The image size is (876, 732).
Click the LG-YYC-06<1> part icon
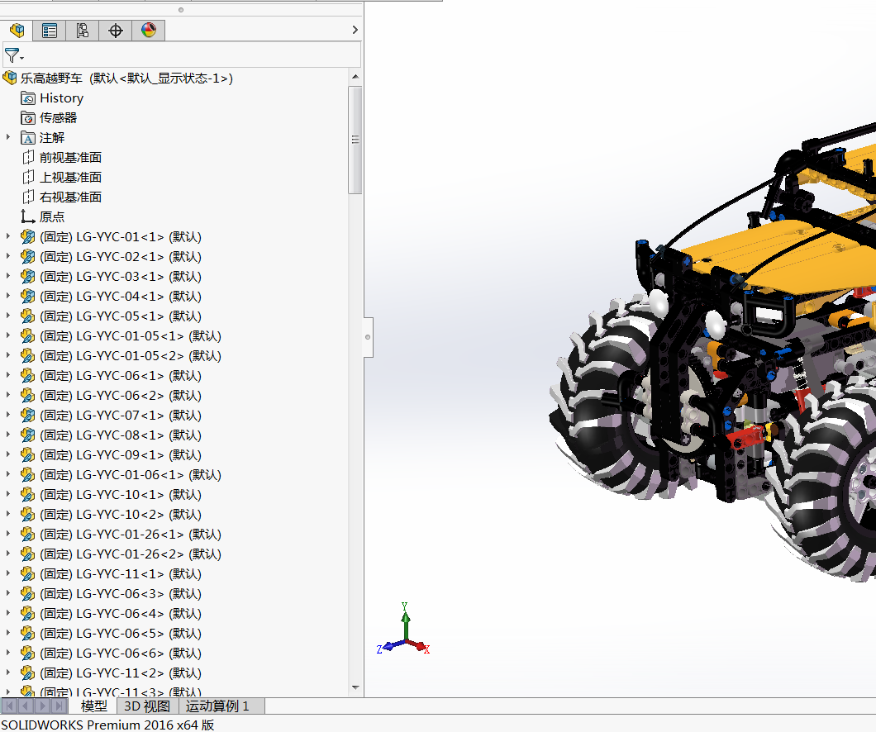coord(27,376)
